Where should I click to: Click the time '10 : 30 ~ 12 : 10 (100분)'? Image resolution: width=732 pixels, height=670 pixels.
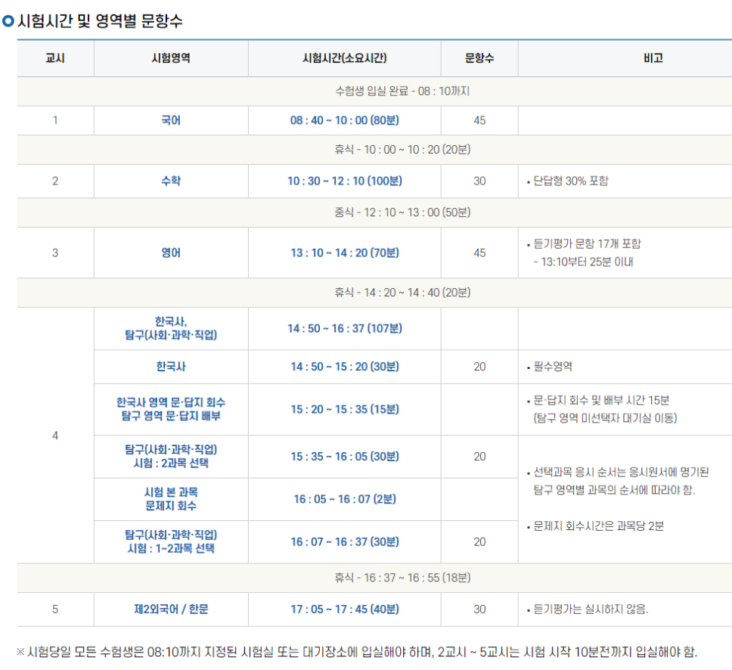point(345,181)
